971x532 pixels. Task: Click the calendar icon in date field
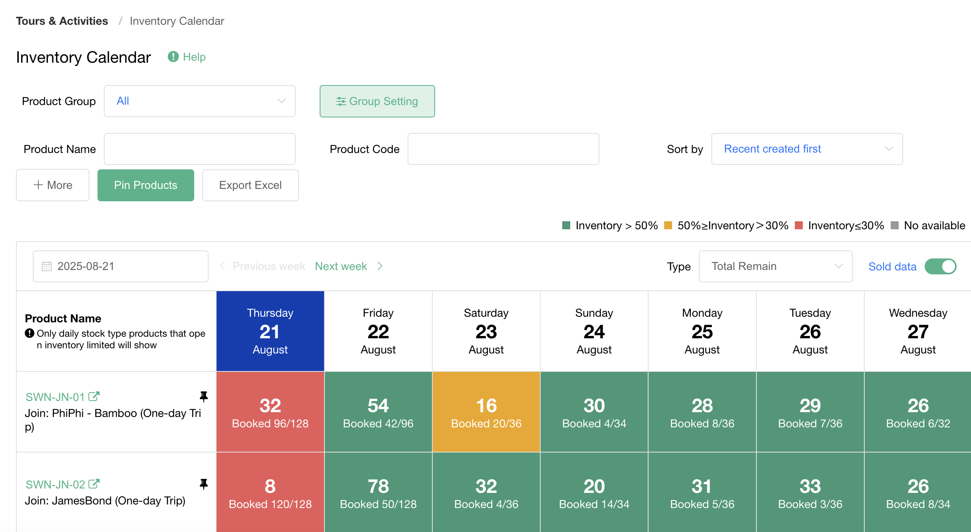(x=47, y=266)
